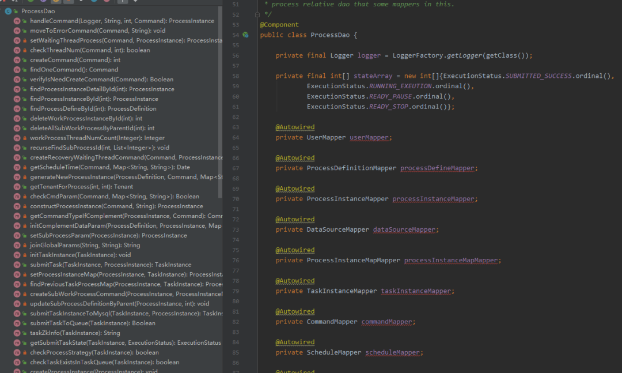This screenshot has height=373, width=622.
Task: Click the private lock icon of workProcessThreadNumCount
Action: click(25, 138)
